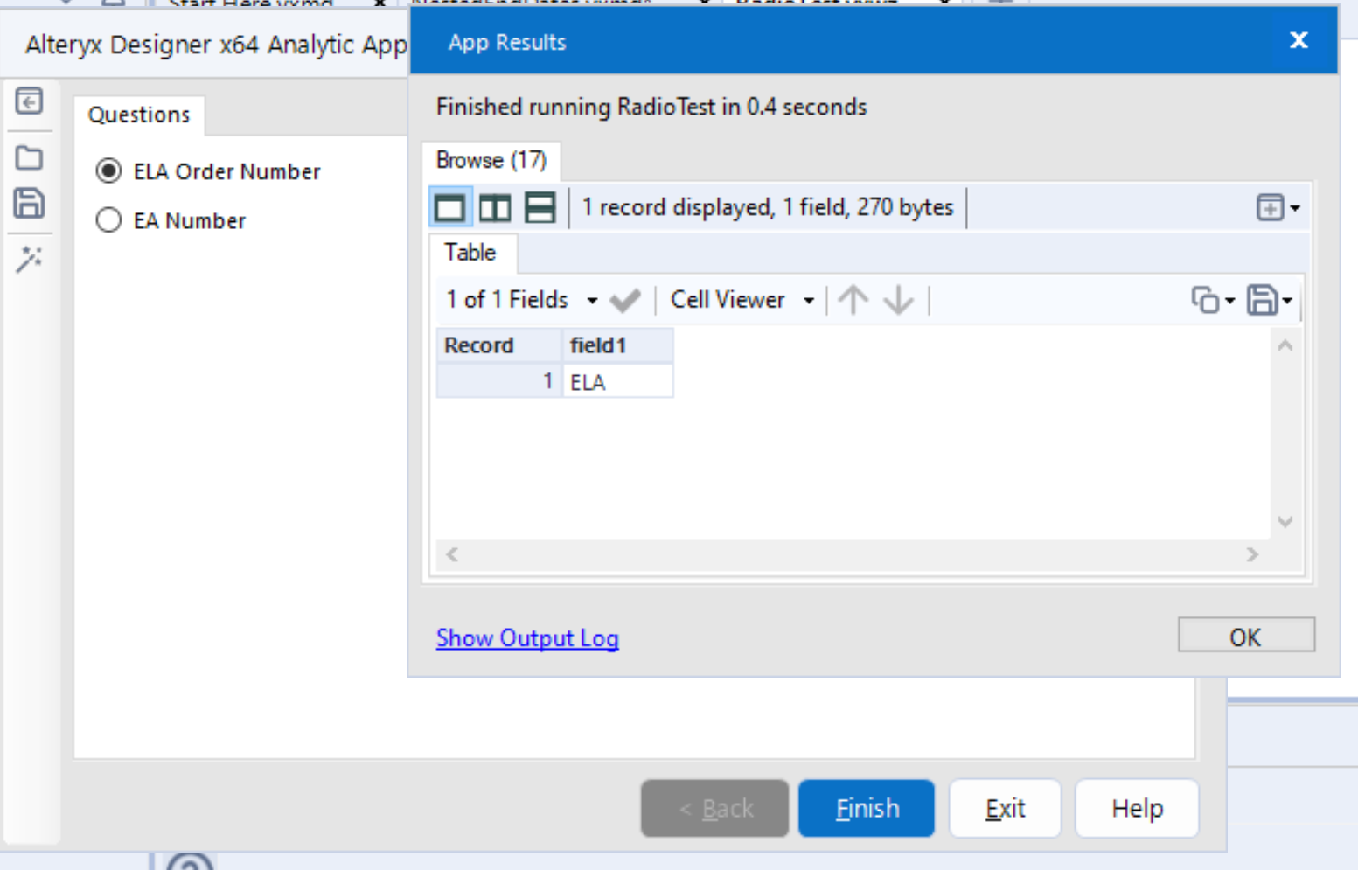
Task: Select the ELA Order Number radio button
Action: pos(108,171)
